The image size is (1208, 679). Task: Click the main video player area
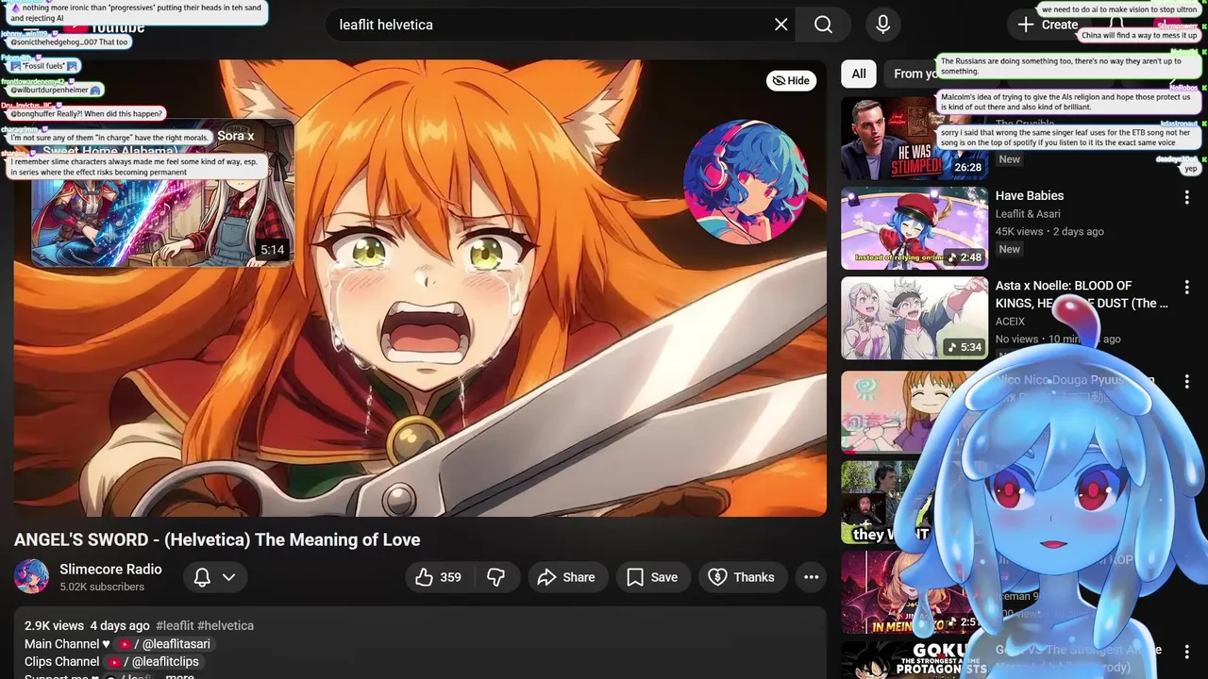click(420, 288)
